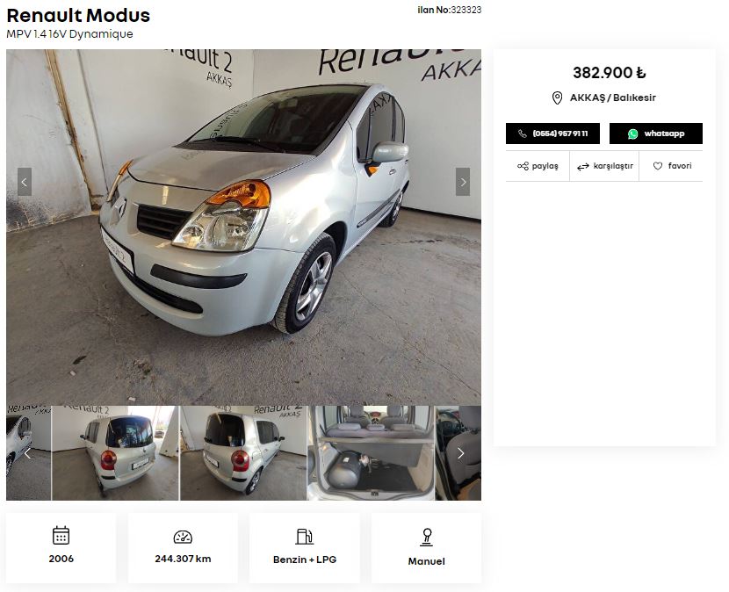The width and height of the screenshot is (729, 592).
Task: Click the WhatsApp logo icon
Action: [632, 134]
